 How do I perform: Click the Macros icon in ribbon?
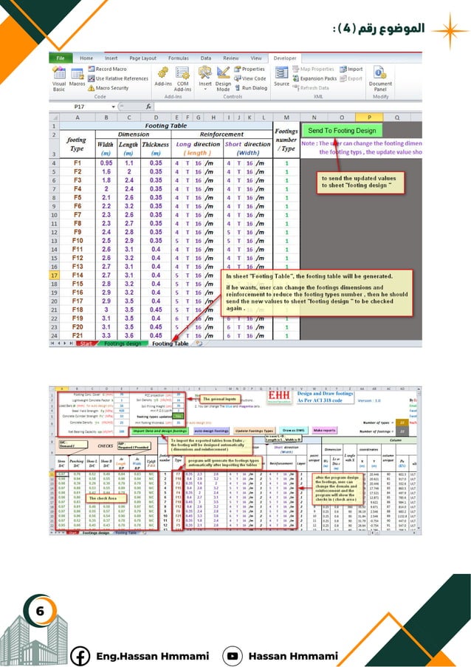tap(77, 78)
